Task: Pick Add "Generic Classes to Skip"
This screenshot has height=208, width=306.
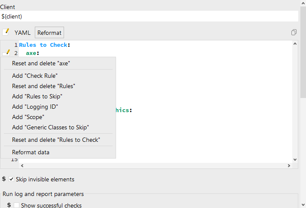Action: coord(50,127)
